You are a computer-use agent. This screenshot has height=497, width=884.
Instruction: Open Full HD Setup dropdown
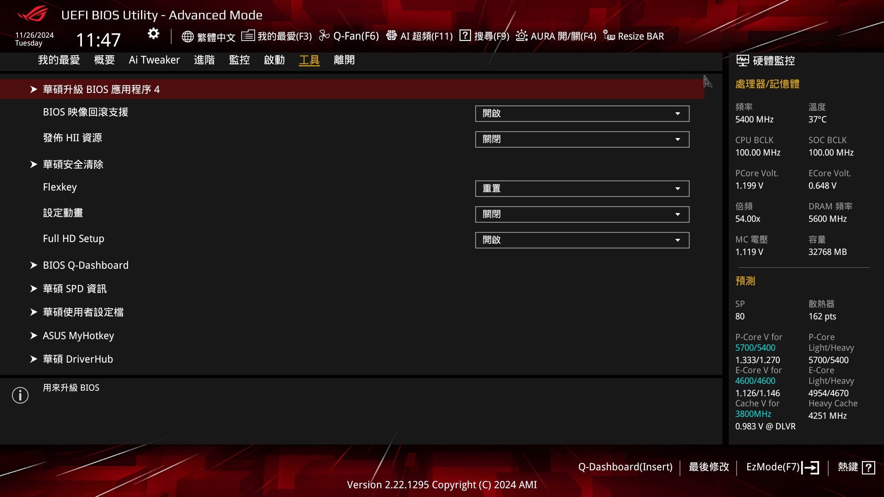[582, 240]
